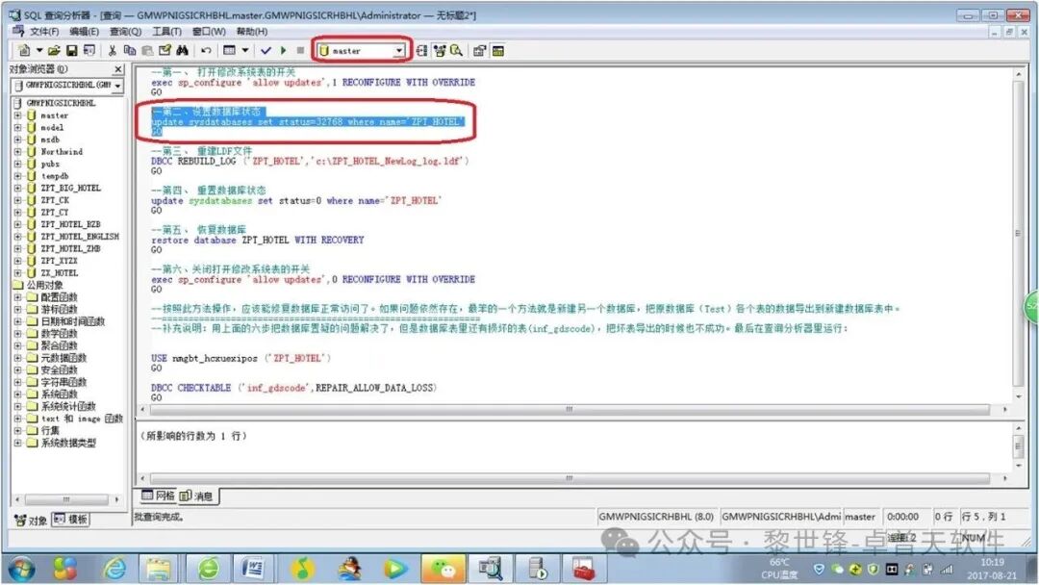
Task: Open the 工具(T) menu
Action: [x=166, y=32]
